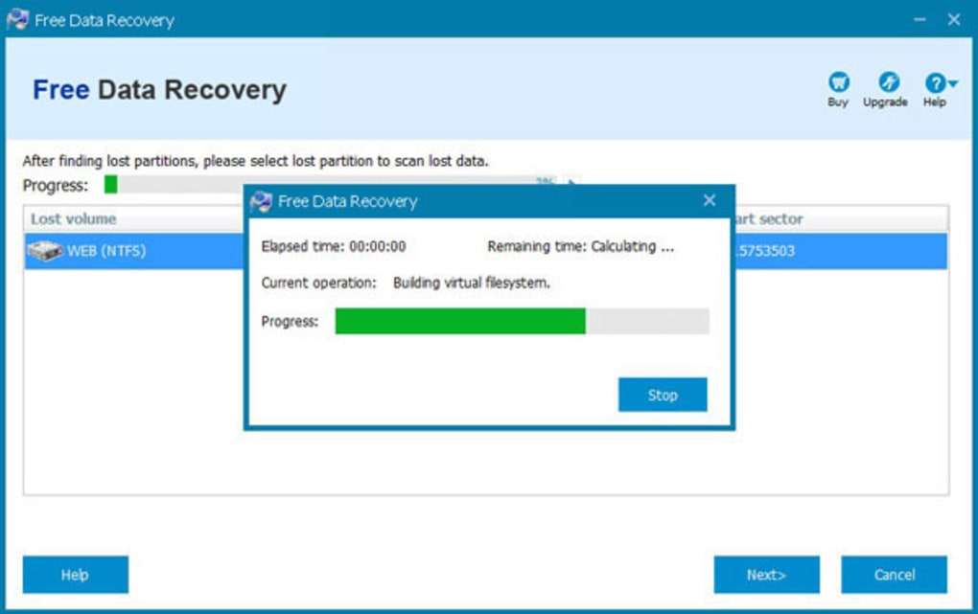Click the Help button at bottom left
Image resolution: width=978 pixels, height=614 pixels.
pos(75,575)
